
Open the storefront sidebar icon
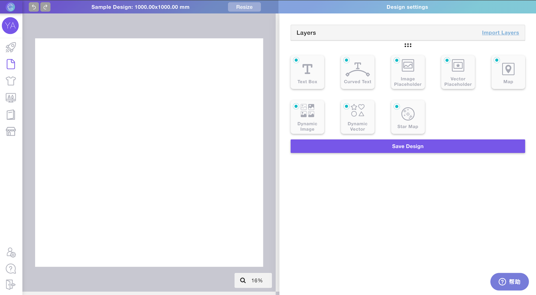[x=10, y=132]
